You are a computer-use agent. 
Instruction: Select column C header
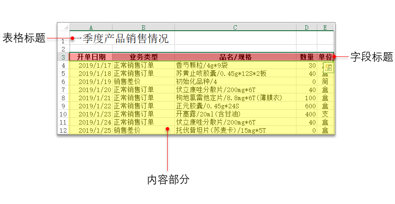pos(235,27)
